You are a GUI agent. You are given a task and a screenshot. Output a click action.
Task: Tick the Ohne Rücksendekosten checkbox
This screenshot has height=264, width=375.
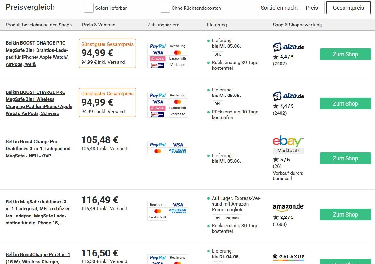coord(165,8)
